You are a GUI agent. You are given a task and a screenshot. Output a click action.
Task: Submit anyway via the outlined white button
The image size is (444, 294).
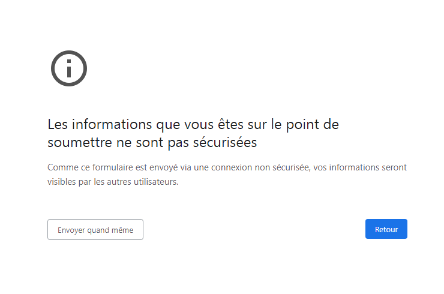95,230
